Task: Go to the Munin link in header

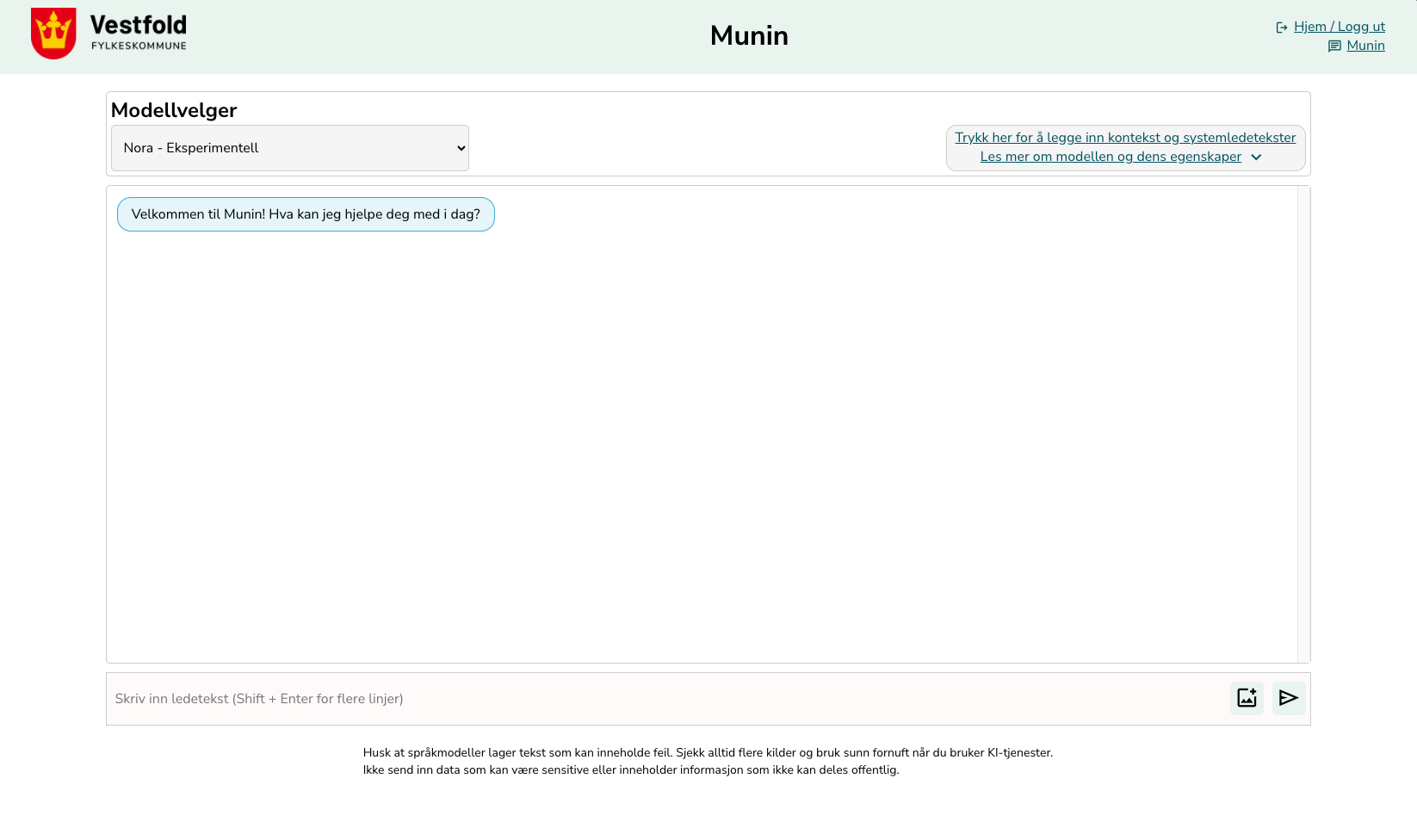Action: click(1365, 46)
